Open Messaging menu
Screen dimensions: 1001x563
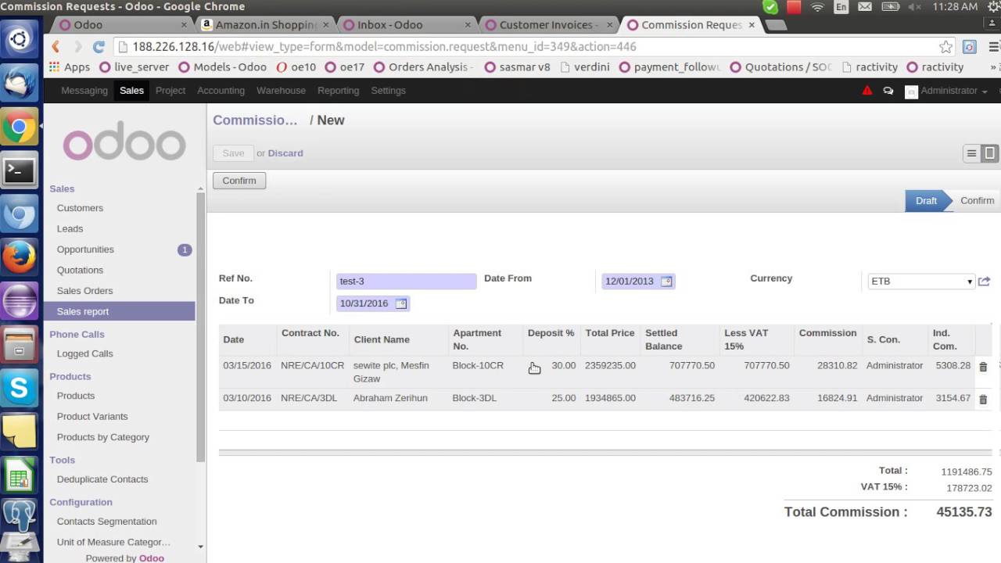(x=84, y=91)
